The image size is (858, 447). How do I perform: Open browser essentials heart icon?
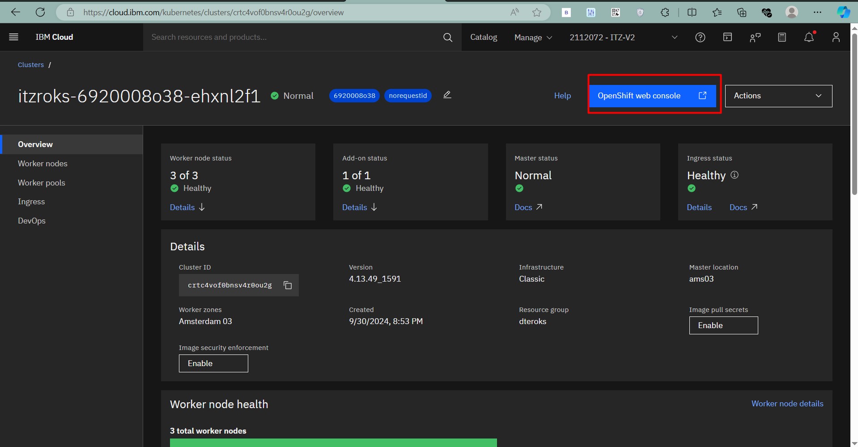pyautogui.click(x=767, y=12)
